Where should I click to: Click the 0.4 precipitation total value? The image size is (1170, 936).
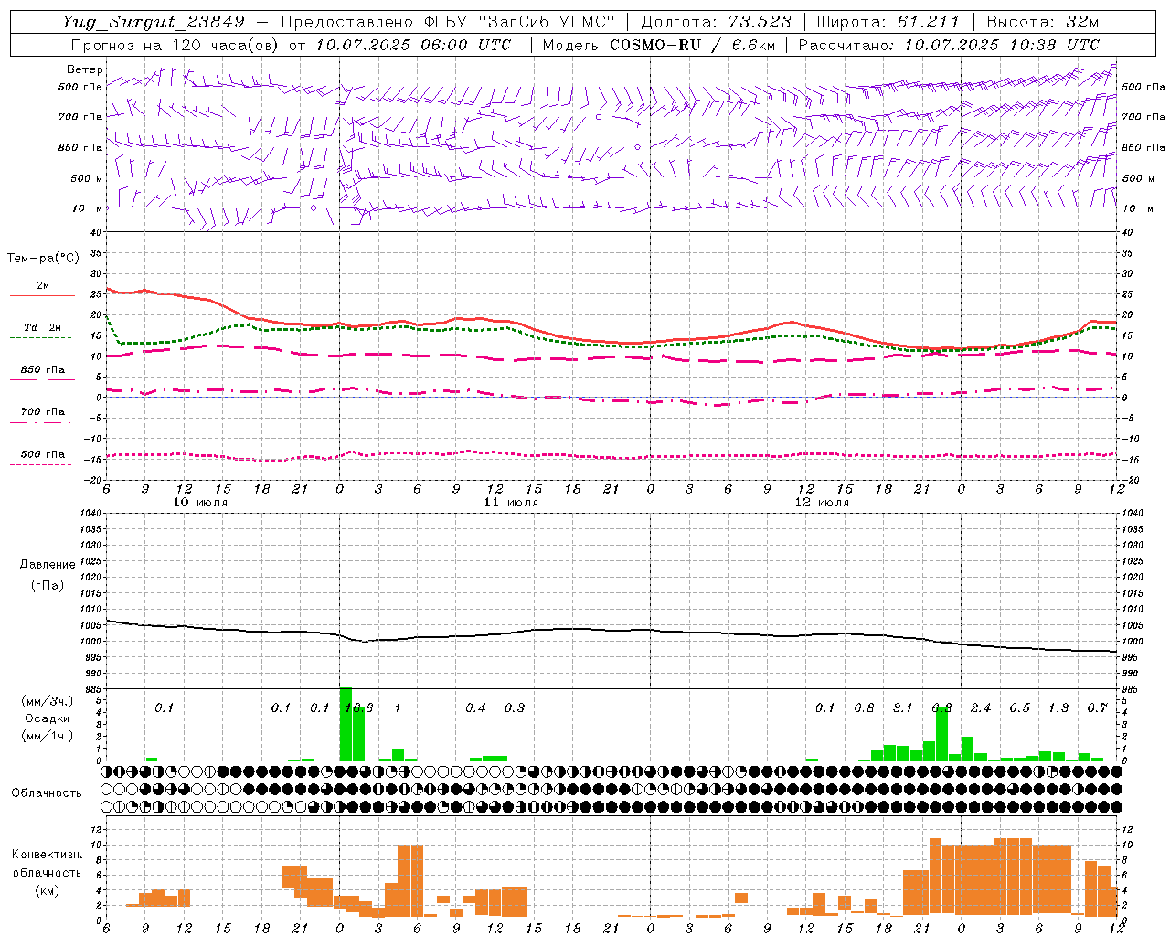[x=475, y=707]
